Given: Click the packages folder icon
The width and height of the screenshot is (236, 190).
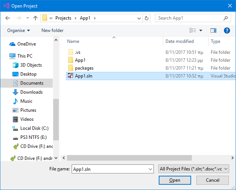Looking at the screenshot, I should [70, 68].
